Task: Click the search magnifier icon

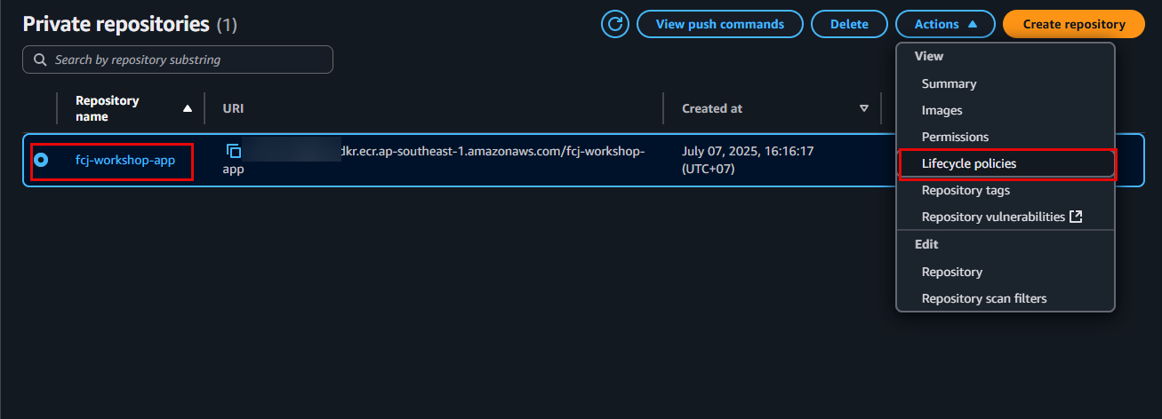Action: (x=39, y=59)
